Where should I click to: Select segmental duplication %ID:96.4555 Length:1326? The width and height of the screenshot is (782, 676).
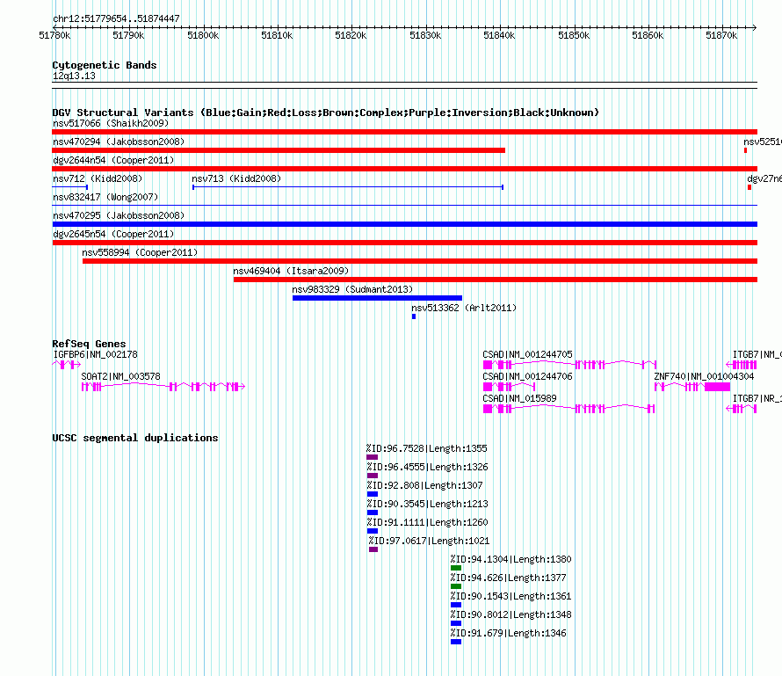[x=372, y=476]
